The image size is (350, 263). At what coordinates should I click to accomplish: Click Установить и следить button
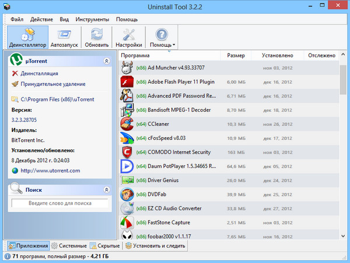[x=155, y=246]
